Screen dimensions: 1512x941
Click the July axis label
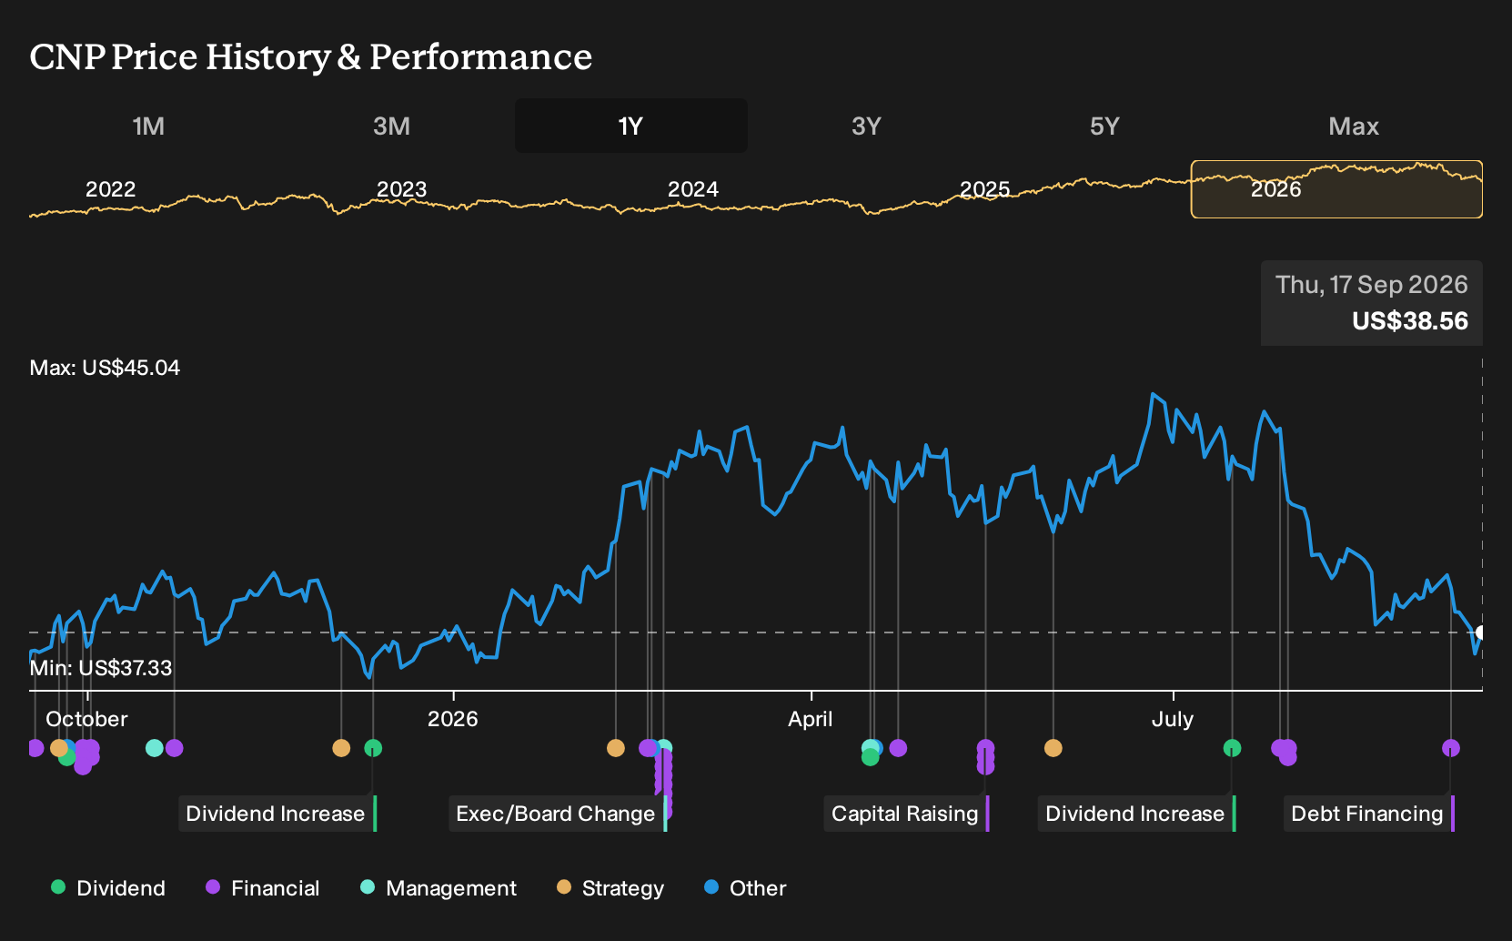tap(1173, 719)
